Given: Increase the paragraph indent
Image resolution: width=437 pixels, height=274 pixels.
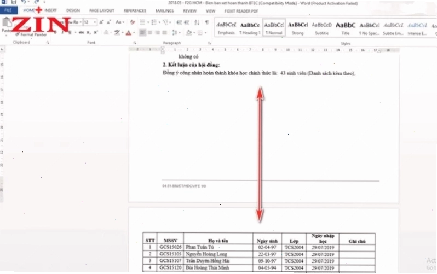Looking at the screenshot, I should pos(187,22).
